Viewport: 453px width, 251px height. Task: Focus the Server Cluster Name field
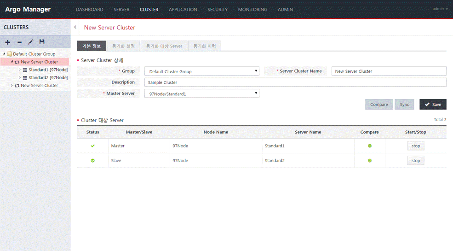pyautogui.click(x=389, y=71)
